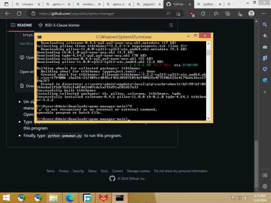Open the Copilot sparkle sidebar icon

pyautogui.click(x=265, y=36)
